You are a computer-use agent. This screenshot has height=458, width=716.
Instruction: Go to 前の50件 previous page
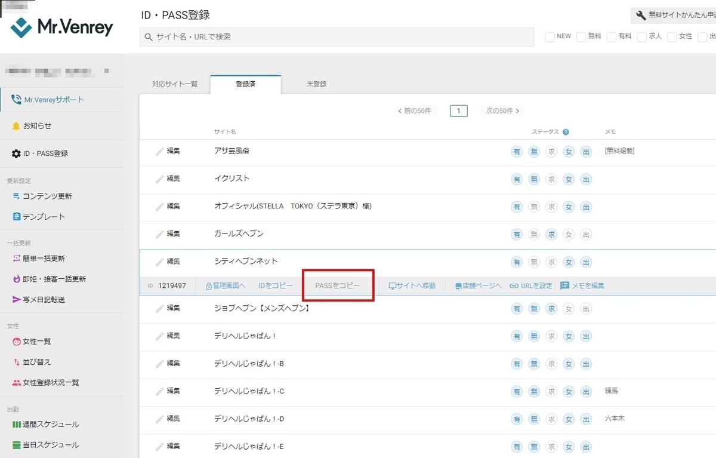415,110
